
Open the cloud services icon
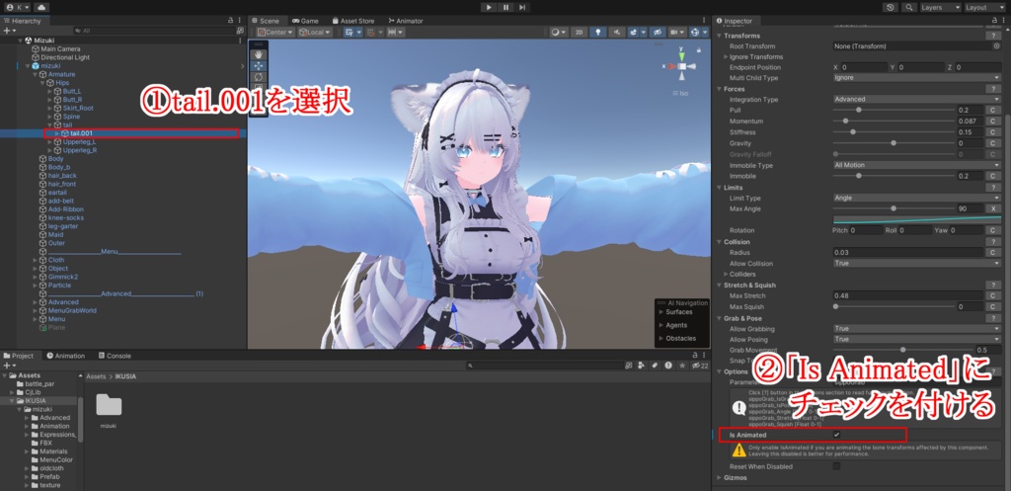pyautogui.click(x=41, y=7)
